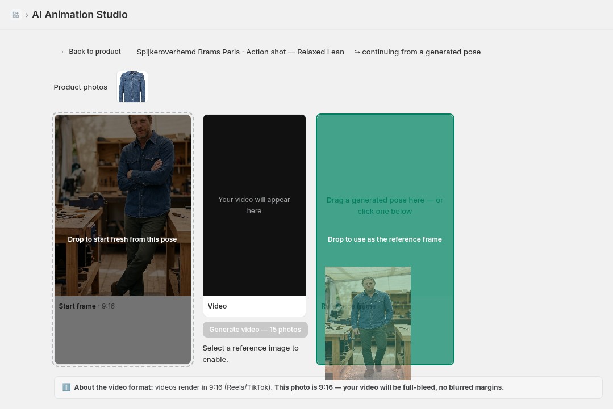This screenshot has width=613, height=409.
Task: Go back via the Back to product link
Action: pos(91,52)
